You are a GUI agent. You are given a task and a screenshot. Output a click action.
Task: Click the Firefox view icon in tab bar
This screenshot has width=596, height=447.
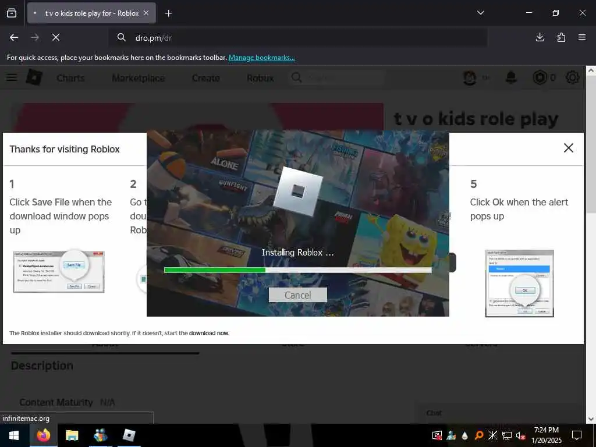coord(12,13)
